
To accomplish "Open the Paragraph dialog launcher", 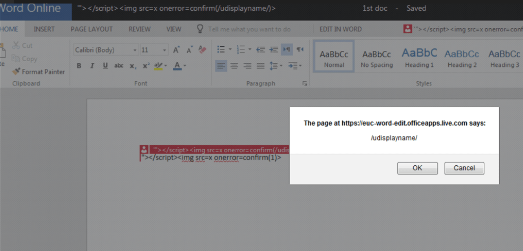I will click(x=305, y=84).
